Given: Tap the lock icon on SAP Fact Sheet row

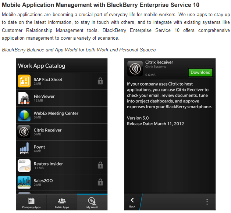Looking at the screenshot, I should pos(100,81).
